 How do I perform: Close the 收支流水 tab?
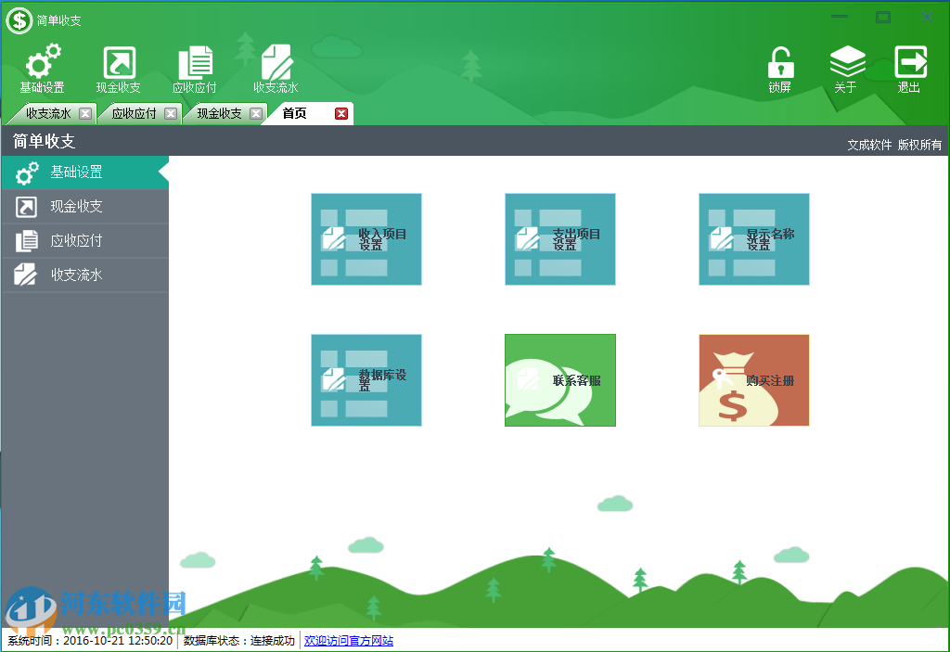85,113
